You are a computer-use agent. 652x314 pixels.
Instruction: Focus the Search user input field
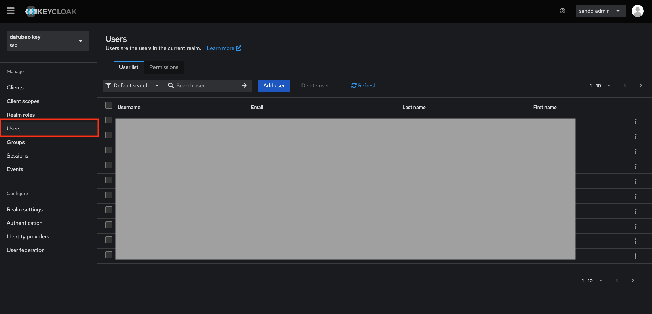click(x=204, y=86)
